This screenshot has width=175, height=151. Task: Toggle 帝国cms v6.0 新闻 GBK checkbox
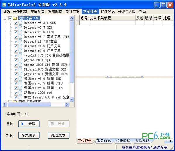16,79
